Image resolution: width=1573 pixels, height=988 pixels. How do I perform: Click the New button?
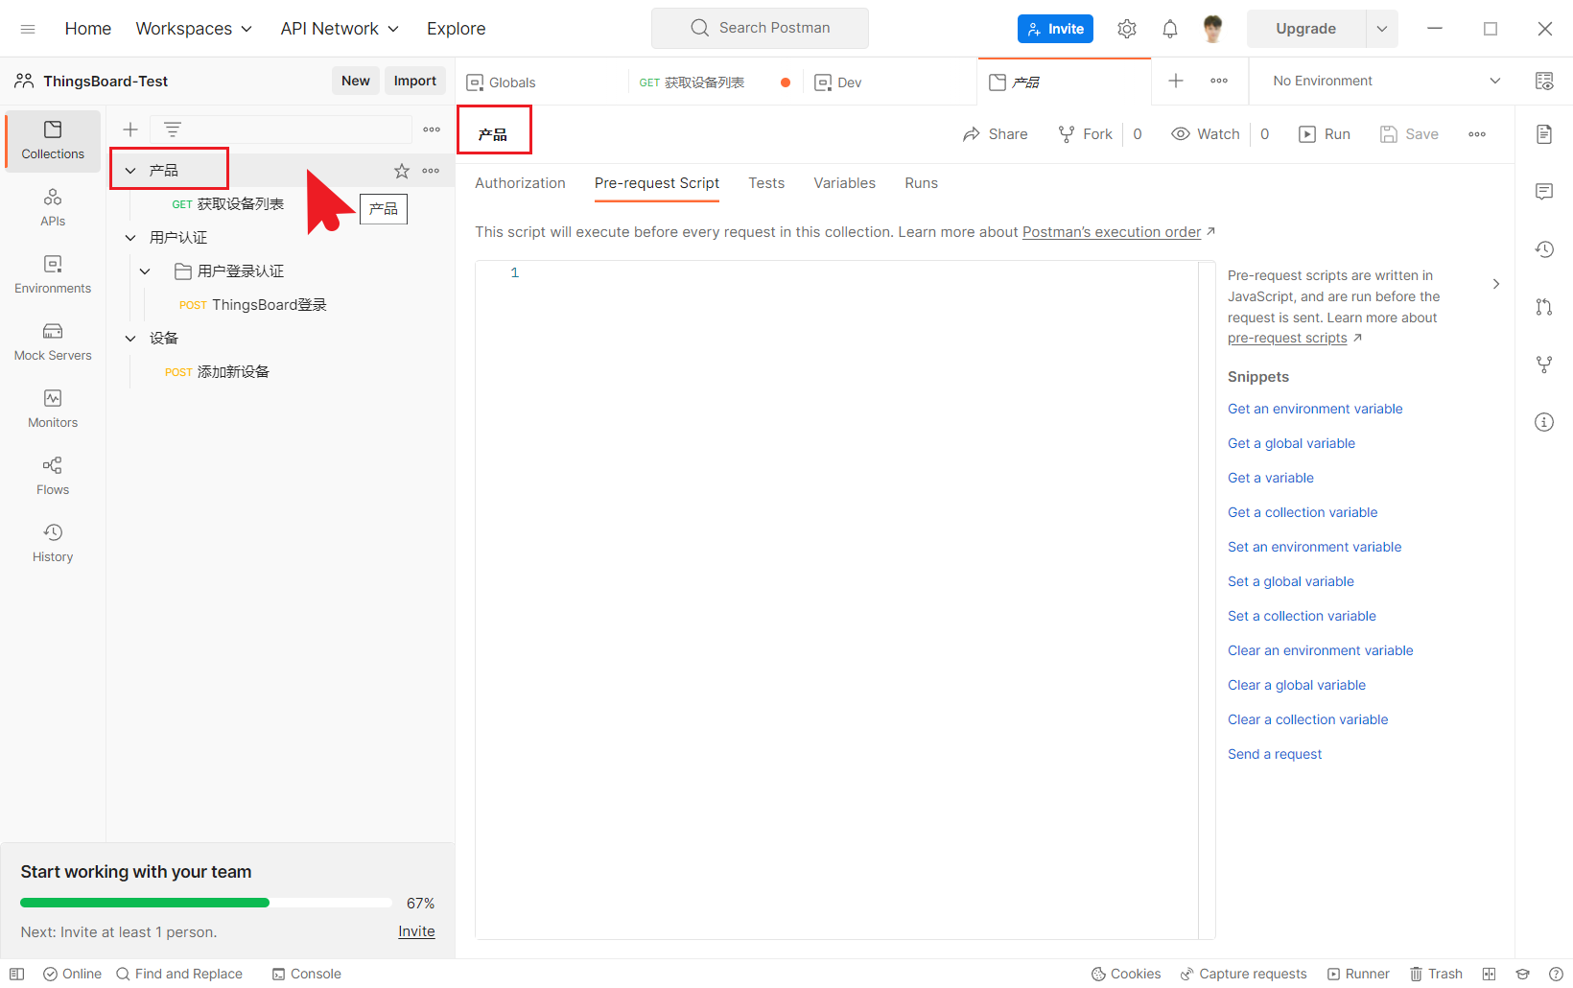[x=356, y=81]
